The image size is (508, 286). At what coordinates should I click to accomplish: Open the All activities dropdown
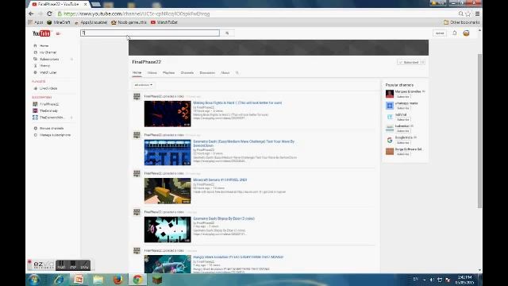coord(143,85)
